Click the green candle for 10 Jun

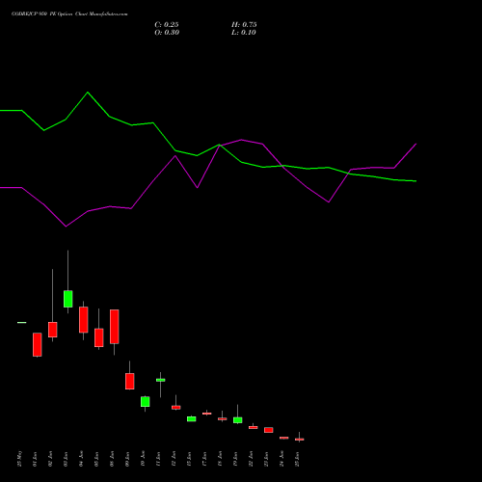pyautogui.click(x=145, y=401)
